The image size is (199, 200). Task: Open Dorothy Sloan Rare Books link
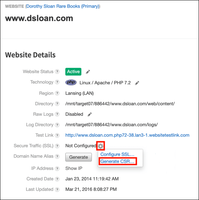click(63, 6)
